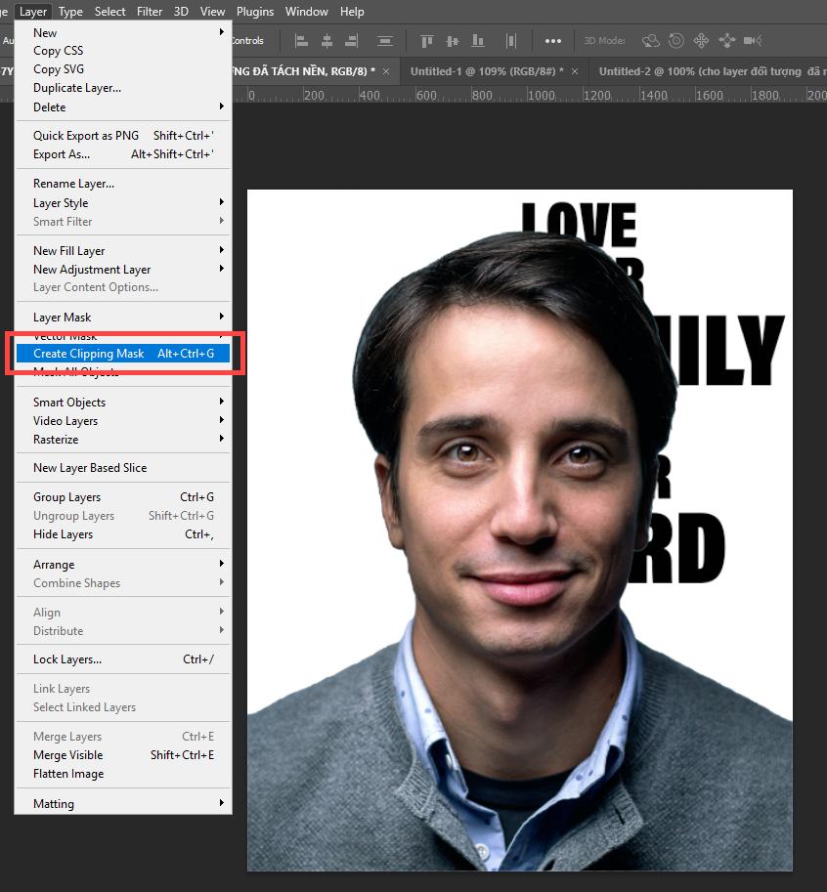This screenshot has height=892, width=827.
Task: Select the 3D roll mode icon
Action: [x=675, y=40]
